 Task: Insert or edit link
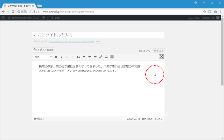(x=101, y=57)
